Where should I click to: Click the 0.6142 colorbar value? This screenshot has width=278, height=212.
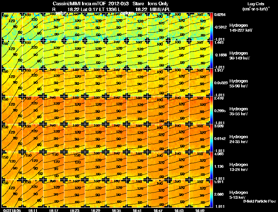point(220,139)
